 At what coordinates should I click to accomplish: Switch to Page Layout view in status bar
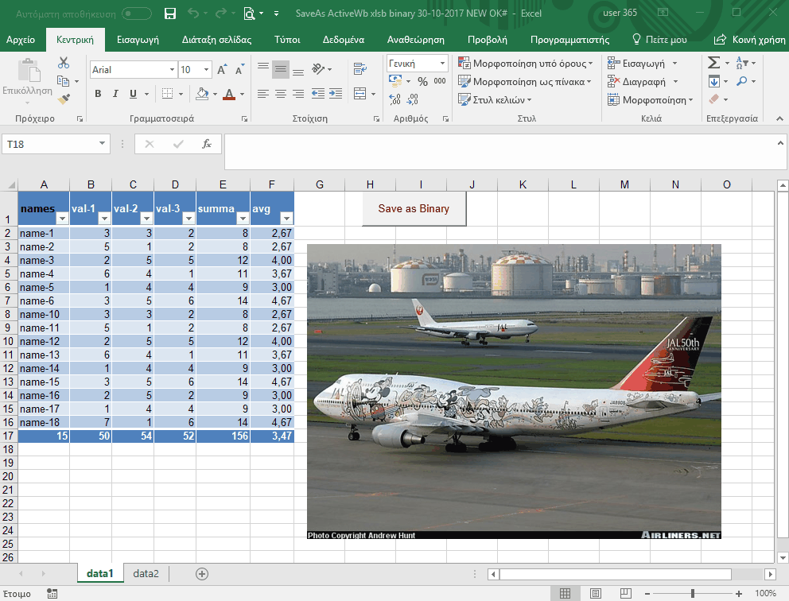pos(595,592)
